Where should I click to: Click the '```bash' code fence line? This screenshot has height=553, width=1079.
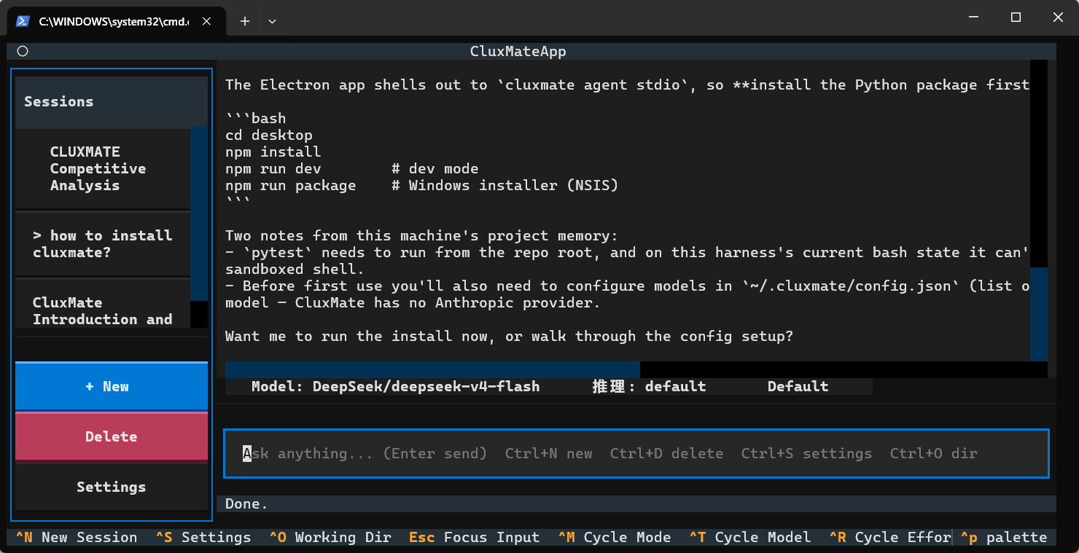coord(256,118)
